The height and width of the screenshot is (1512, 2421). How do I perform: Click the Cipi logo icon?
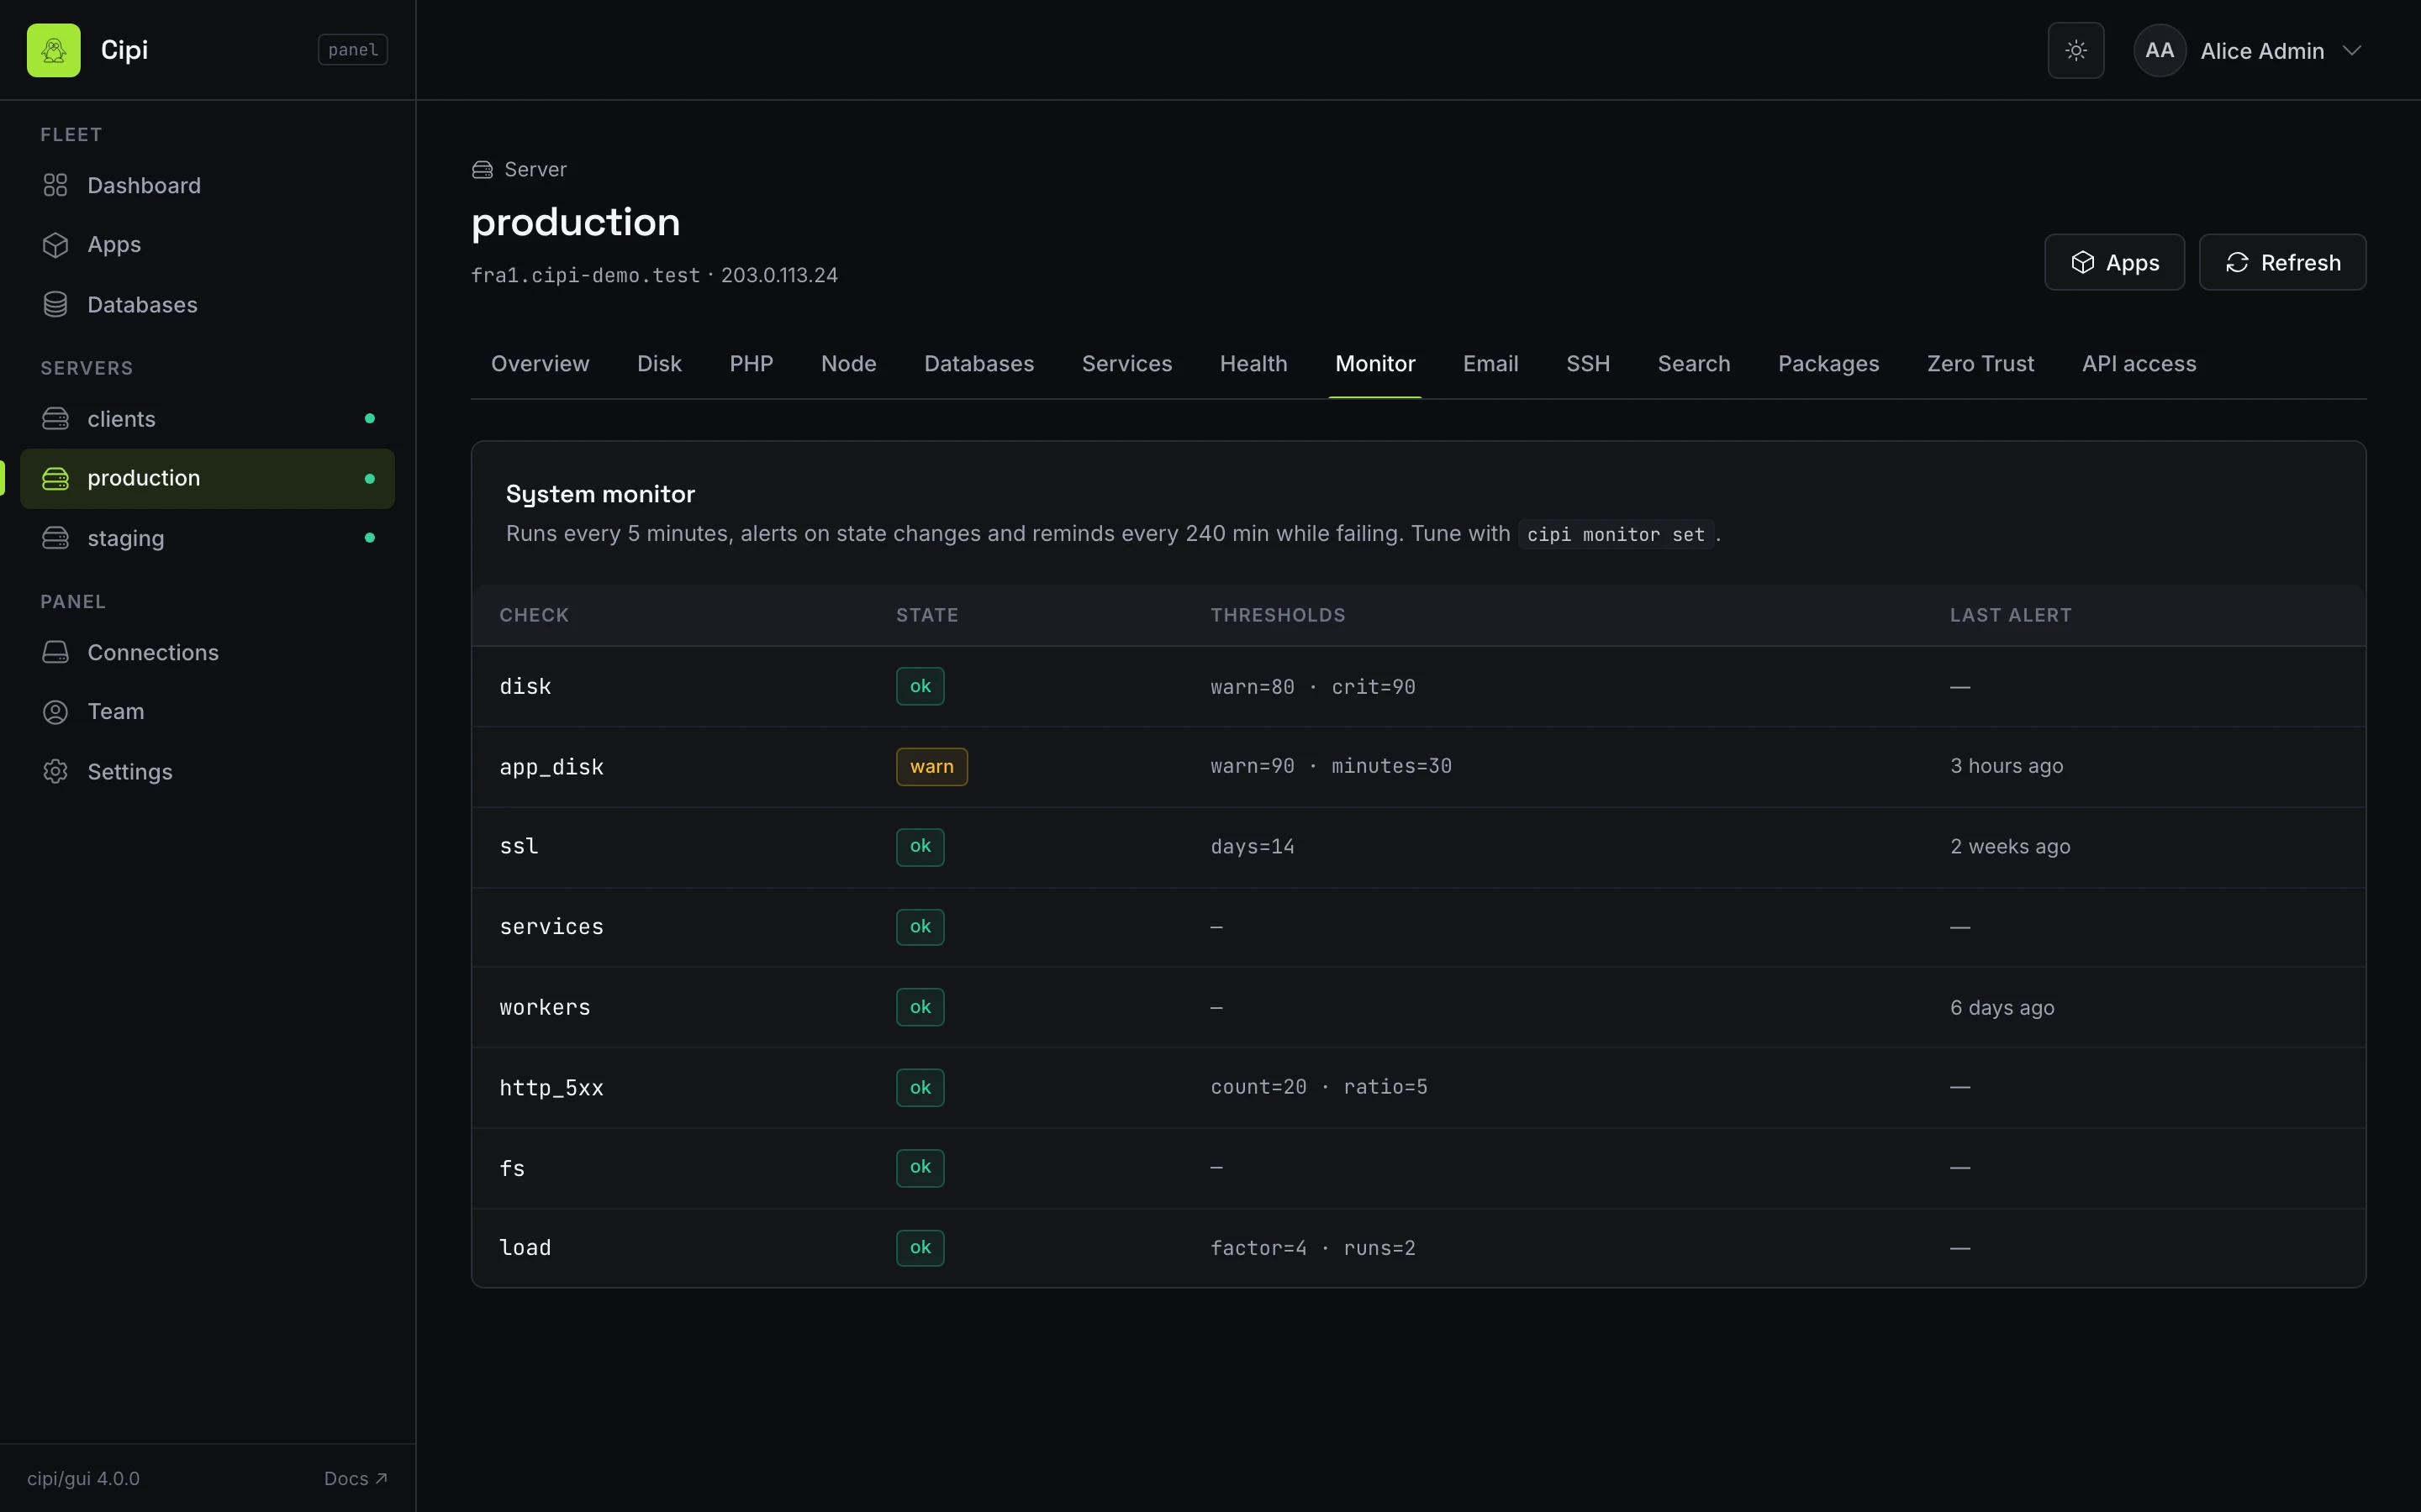coord(53,50)
